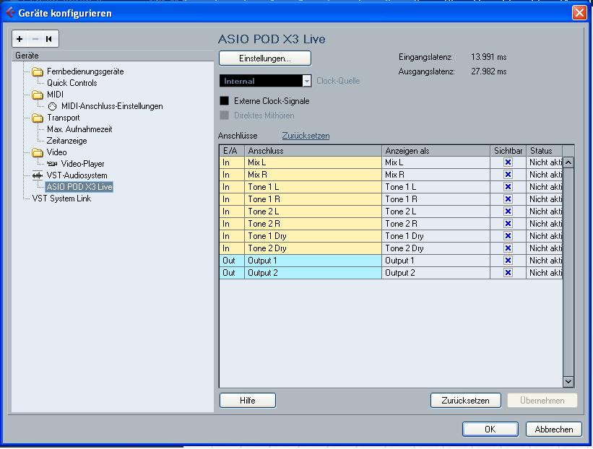
Task: Click the Anschluss column header
Action: (313, 150)
